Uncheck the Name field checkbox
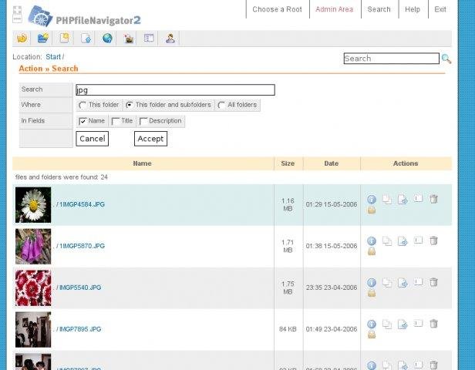Viewport: 475px width, 370px height. (83, 121)
